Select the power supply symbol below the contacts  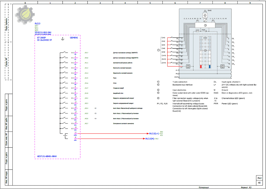coord(65,136)
